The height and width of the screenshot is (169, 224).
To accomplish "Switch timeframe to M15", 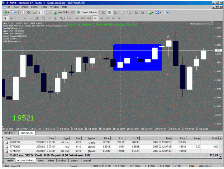I will [83, 18].
